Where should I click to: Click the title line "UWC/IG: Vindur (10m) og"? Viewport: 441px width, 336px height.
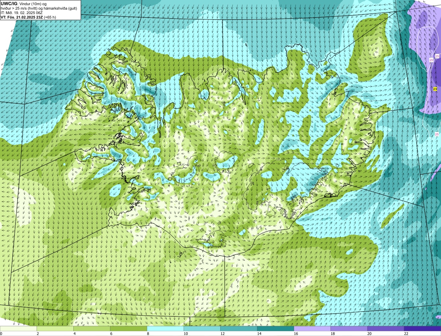[x=24, y=3]
